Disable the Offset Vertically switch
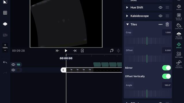Screen dimensions: 184x103 [166, 76]
